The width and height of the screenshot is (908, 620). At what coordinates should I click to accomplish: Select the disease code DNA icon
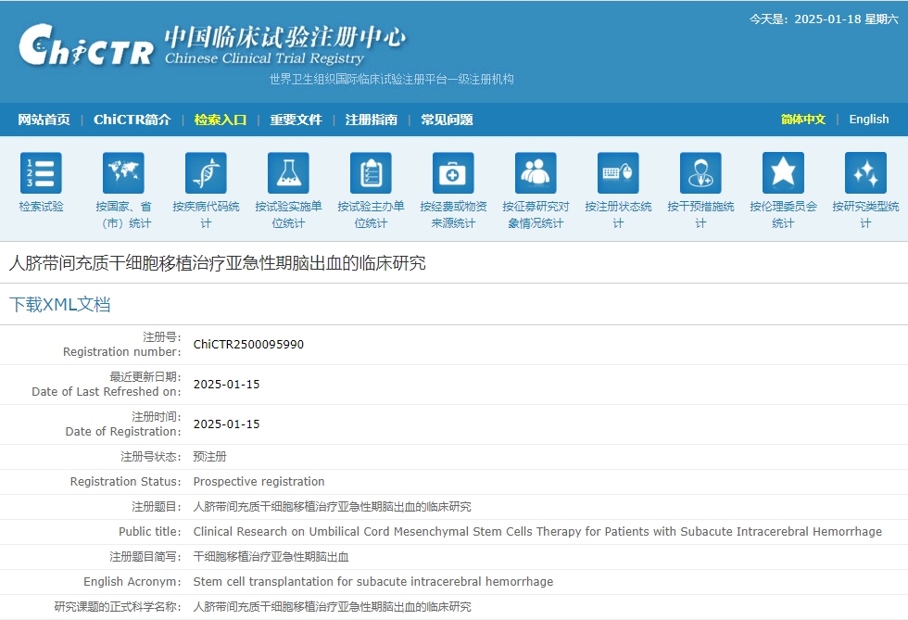pyautogui.click(x=206, y=173)
